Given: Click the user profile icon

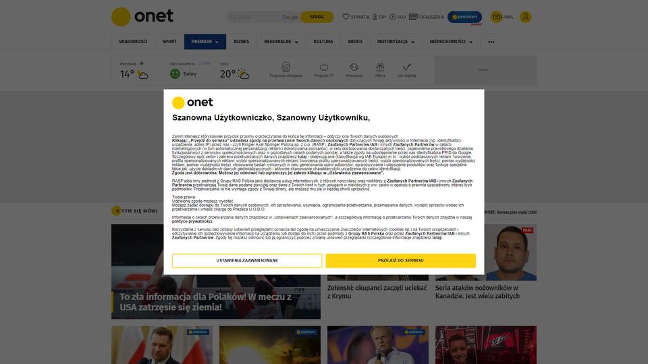Looking at the screenshot, I should click(526, 17).
